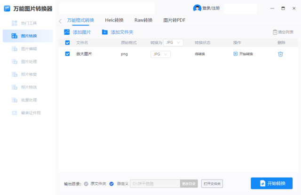Click the output directory path field
Viewport: 301px width, 195px height.
pyautogui.click(x=154, y=184)
